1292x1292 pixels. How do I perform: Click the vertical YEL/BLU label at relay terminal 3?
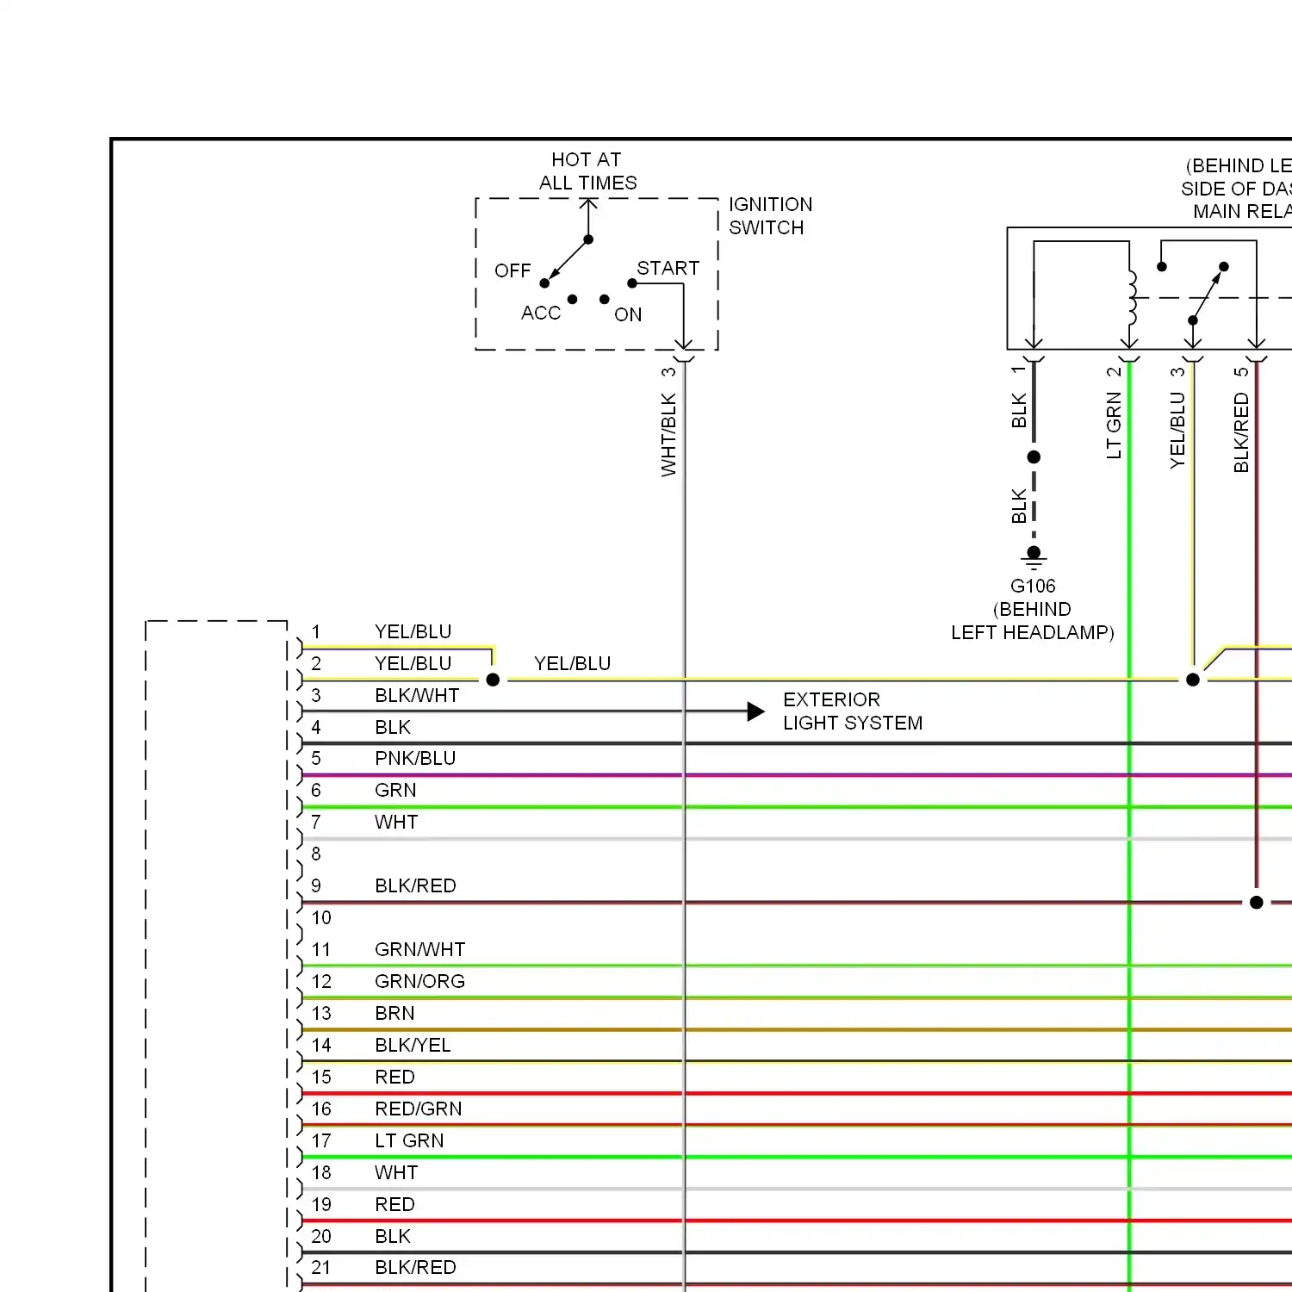1178,431
